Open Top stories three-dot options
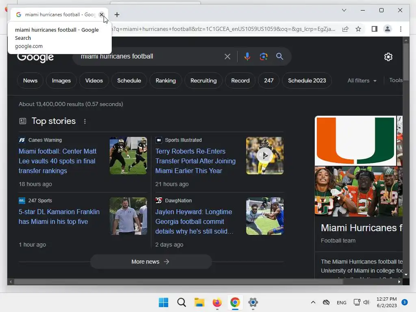 pos(85,121)
